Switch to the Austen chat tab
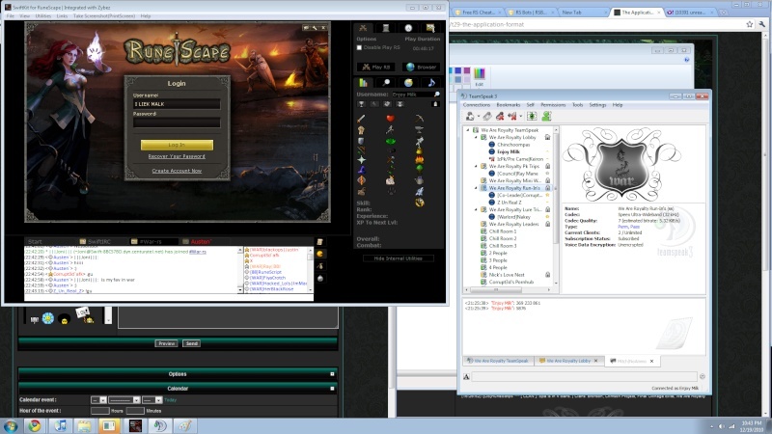Screen dimensions: 772x434 [197, 242]
